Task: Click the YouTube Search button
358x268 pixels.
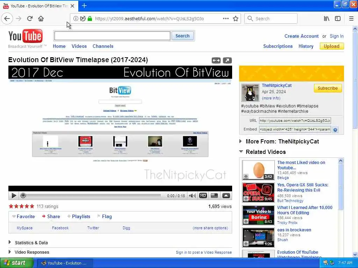Action: coord(182,36)
